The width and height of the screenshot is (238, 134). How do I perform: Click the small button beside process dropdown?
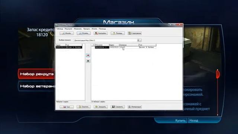(x=141, y=40)
